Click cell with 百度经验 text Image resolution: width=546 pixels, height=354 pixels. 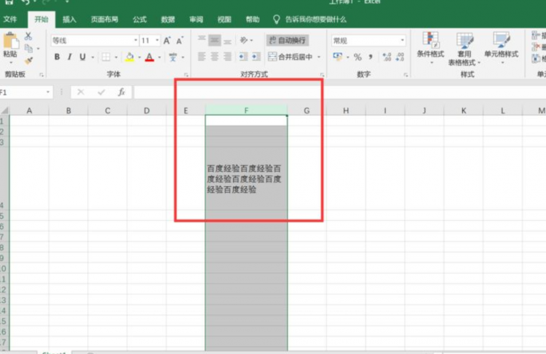(246, 178)
